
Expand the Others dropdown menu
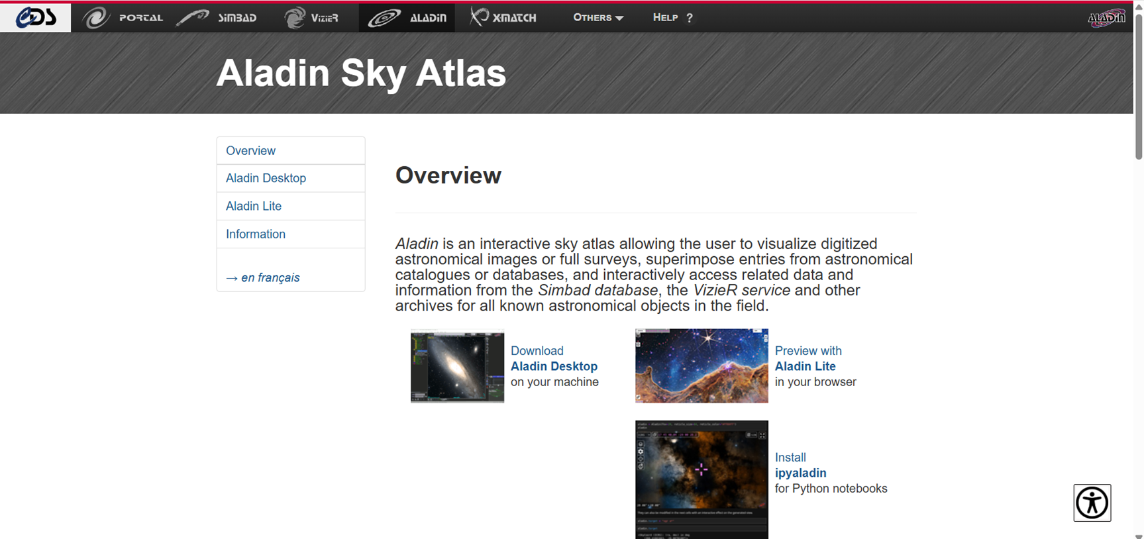coord(598,18)
